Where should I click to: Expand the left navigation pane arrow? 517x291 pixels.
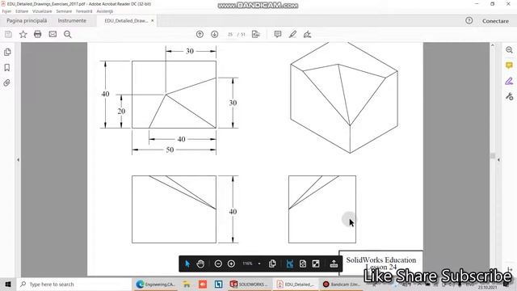(18, 160)
